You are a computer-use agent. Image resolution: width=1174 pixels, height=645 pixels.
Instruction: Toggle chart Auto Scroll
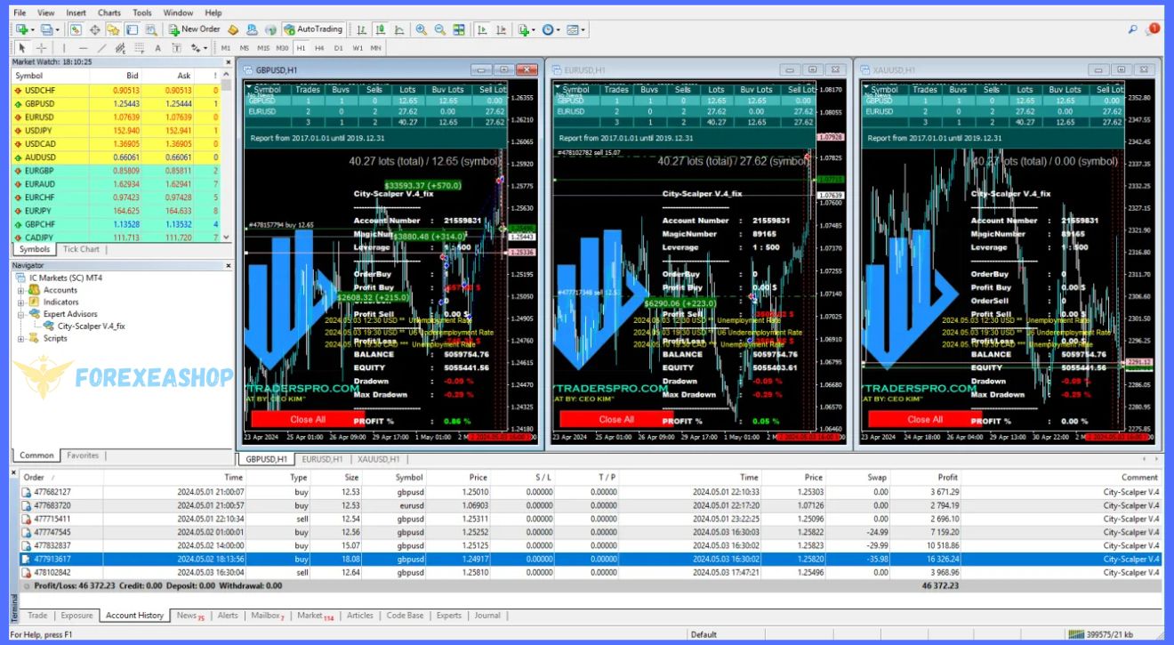pyautogui.click(x=481, y=29)
